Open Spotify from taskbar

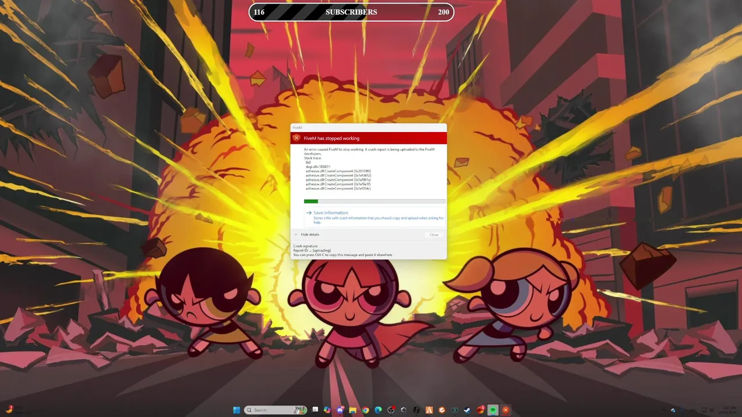[493, 410]
